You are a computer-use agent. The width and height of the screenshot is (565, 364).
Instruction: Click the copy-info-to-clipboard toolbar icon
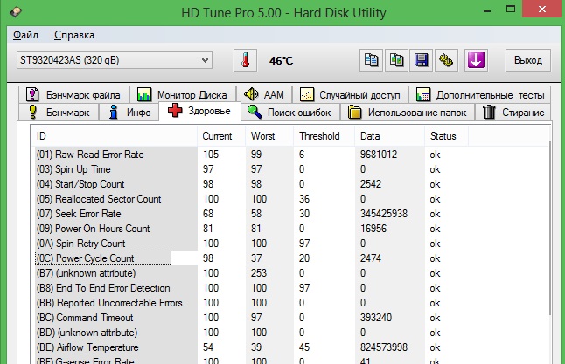(x=371, y=60)
